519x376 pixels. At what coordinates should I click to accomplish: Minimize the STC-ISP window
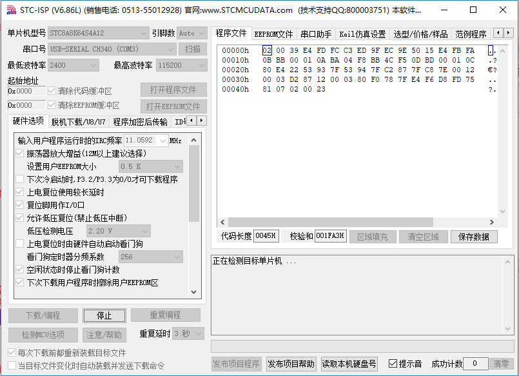pos(444,10)
